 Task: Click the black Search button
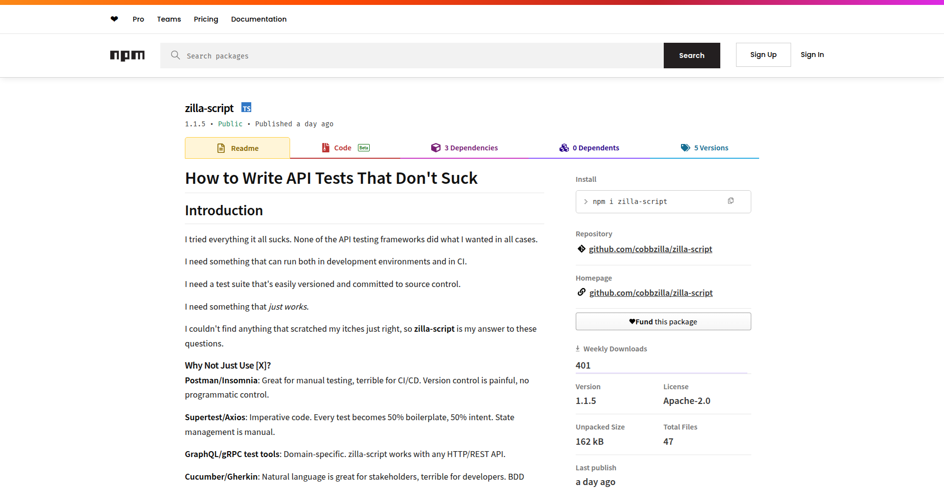click(692, 56)
